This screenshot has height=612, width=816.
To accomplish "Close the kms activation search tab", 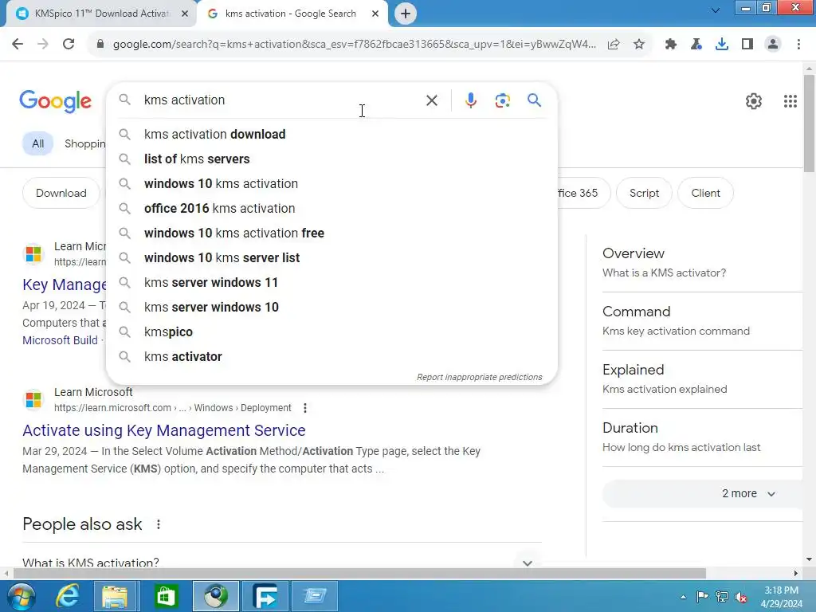I will point(375,14).
